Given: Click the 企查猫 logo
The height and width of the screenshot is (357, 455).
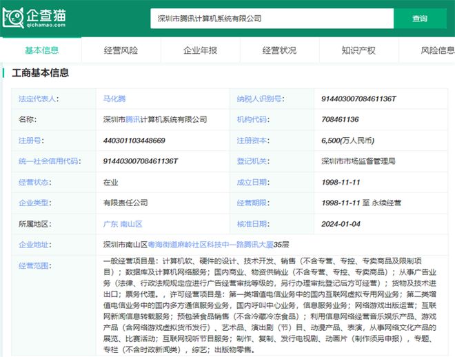Looking at the screenshot, I should 34,18.
